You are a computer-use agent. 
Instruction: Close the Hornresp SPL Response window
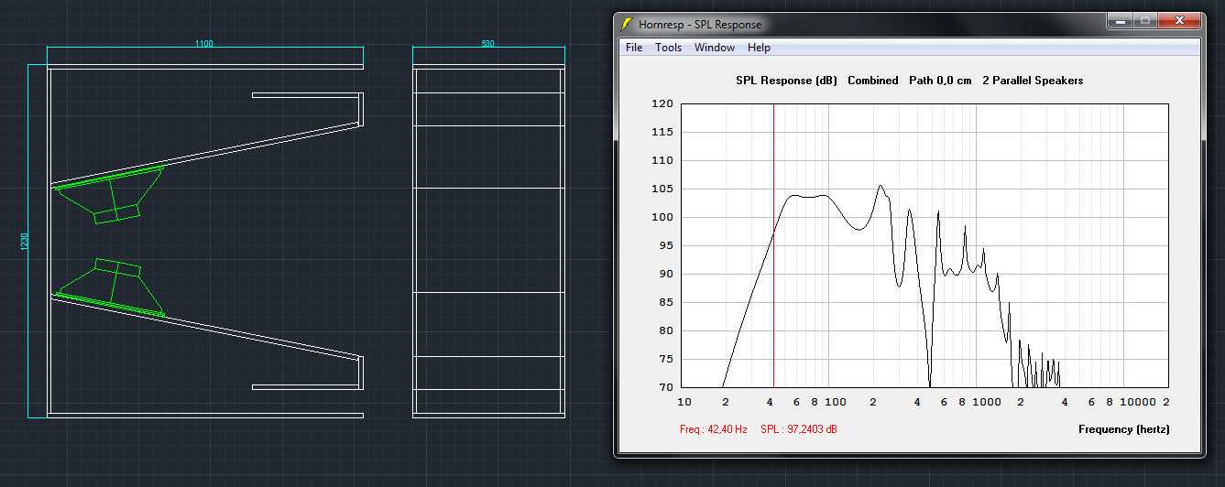pos(1178,20)
